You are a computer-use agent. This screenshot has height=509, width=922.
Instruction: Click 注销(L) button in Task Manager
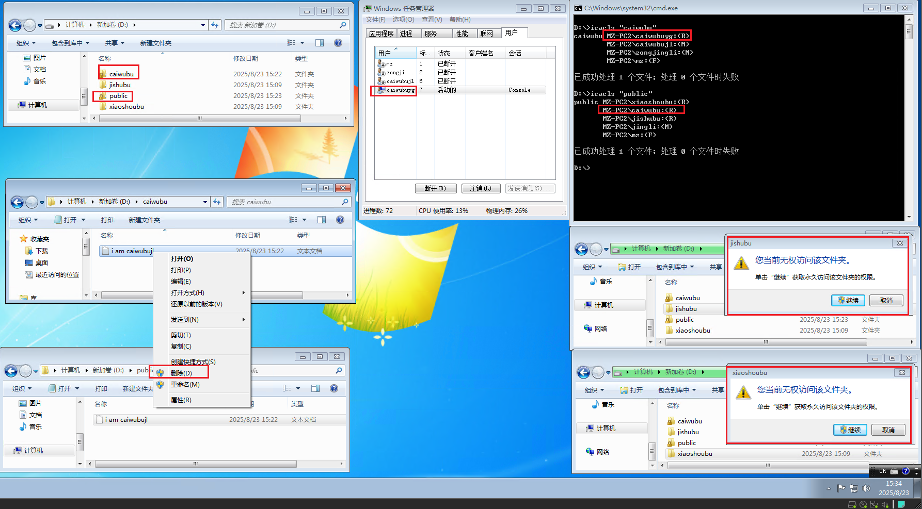coord(480,189)
